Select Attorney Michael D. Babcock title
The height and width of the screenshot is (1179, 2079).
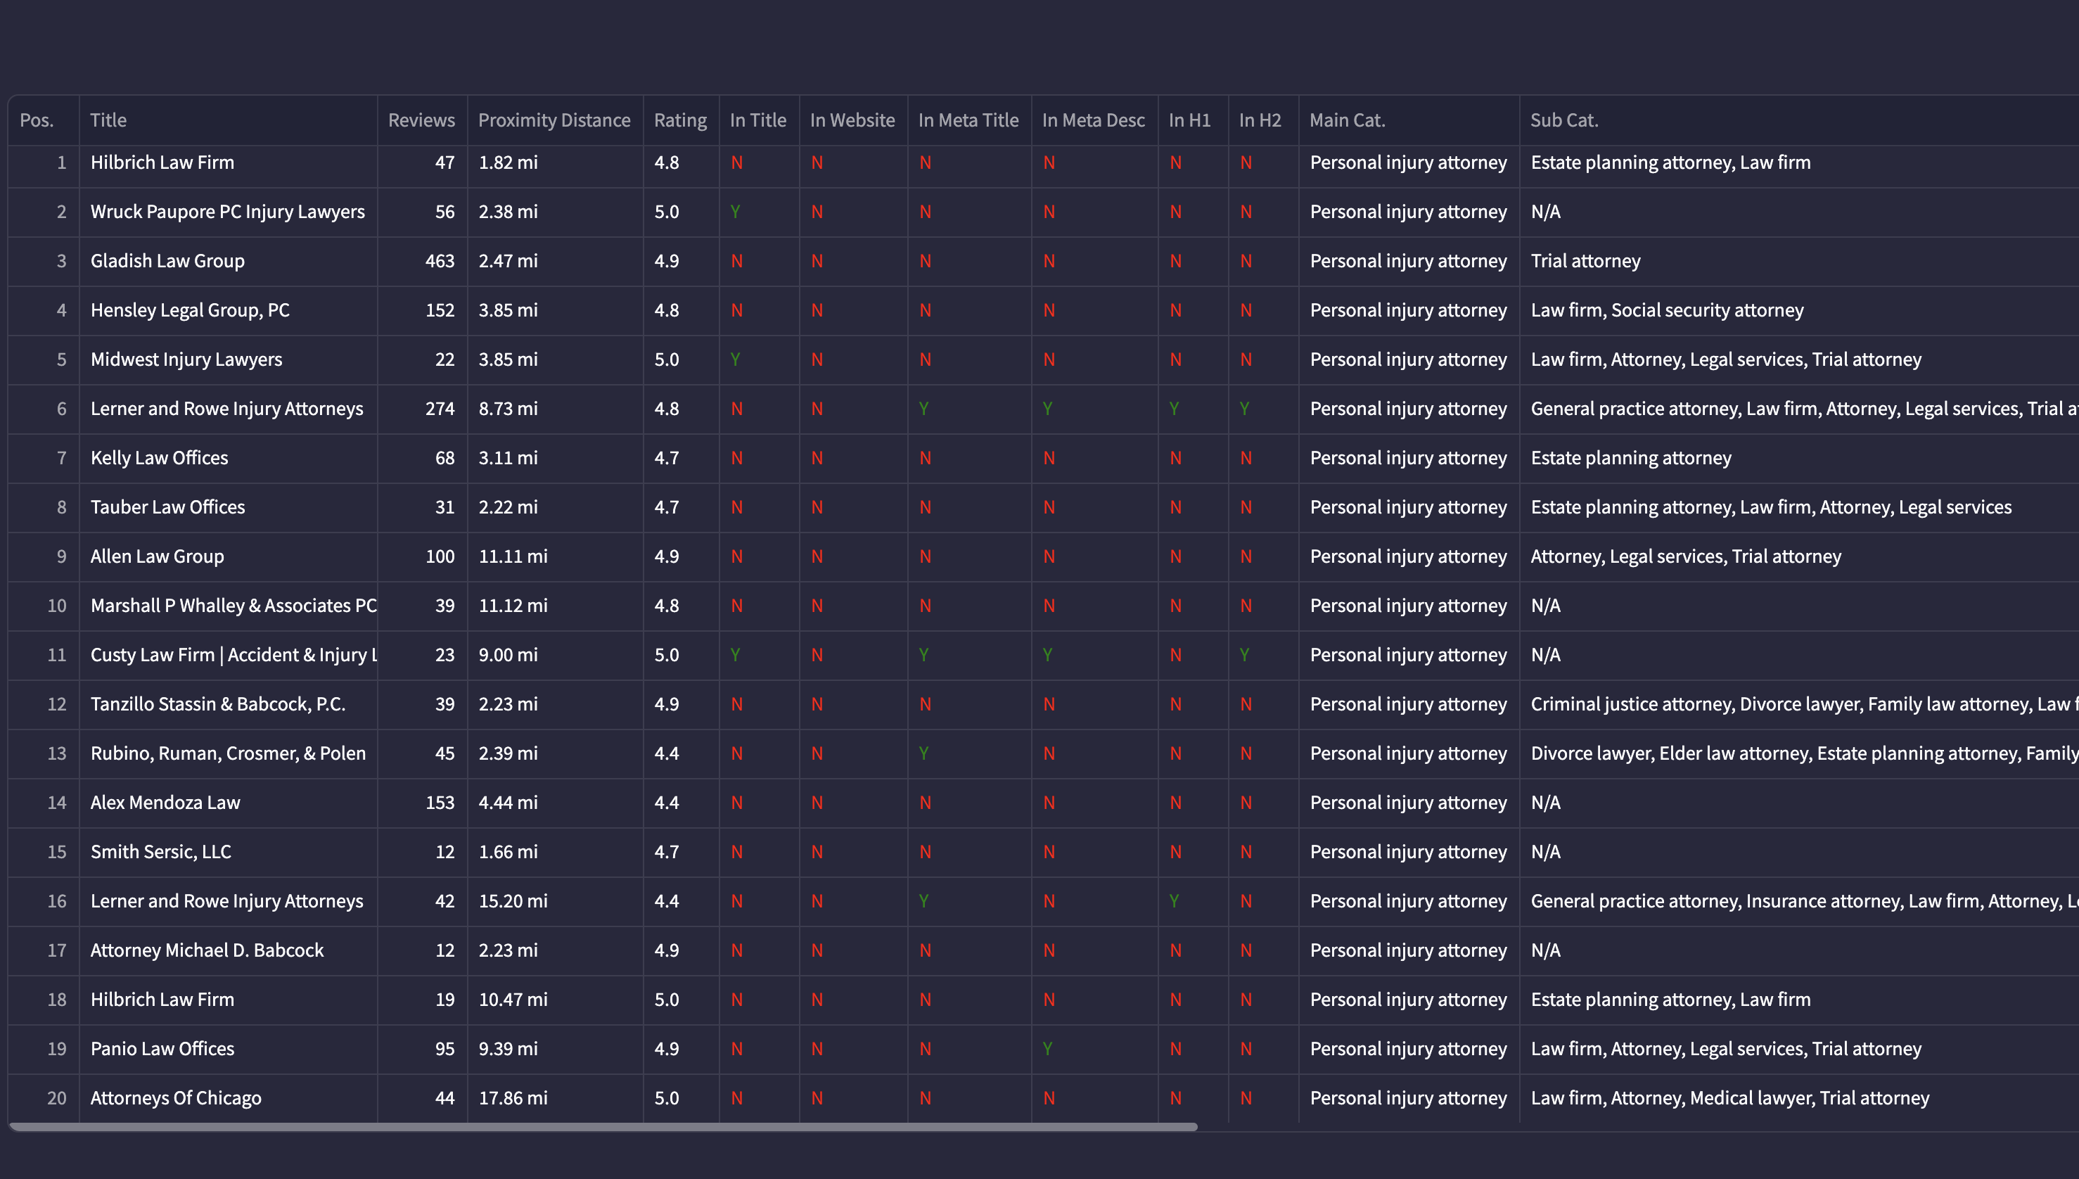(x=207, y=950)
